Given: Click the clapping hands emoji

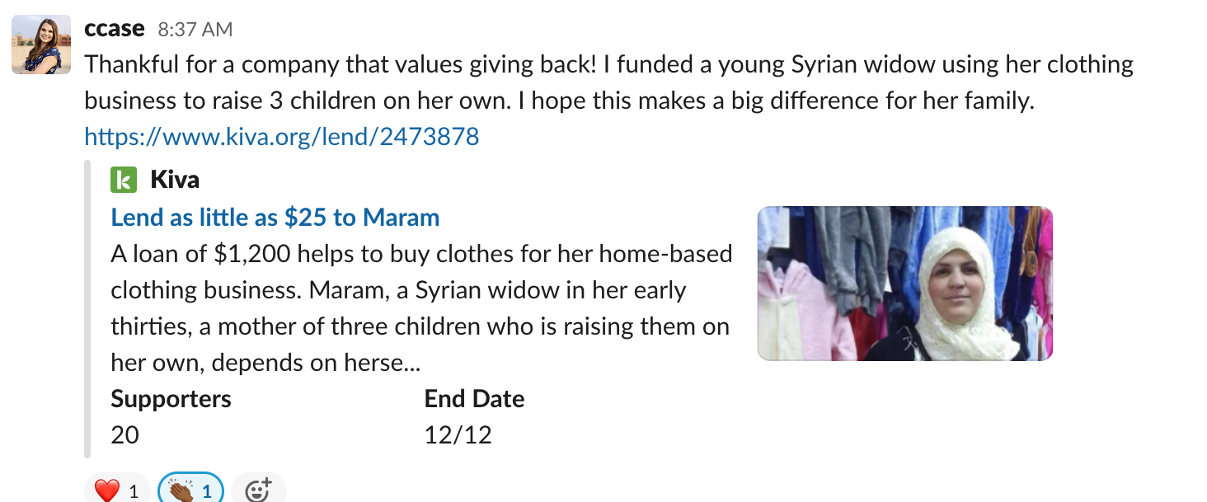Looking at the screenshot, I should tap(181, 491).
